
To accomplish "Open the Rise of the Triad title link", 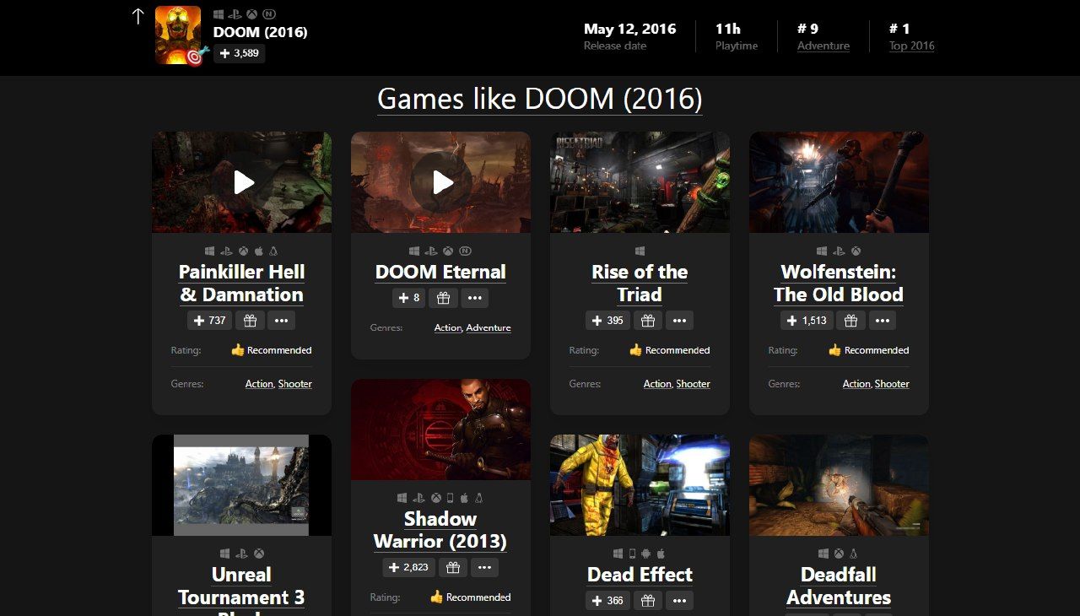I will coord(640,284).
